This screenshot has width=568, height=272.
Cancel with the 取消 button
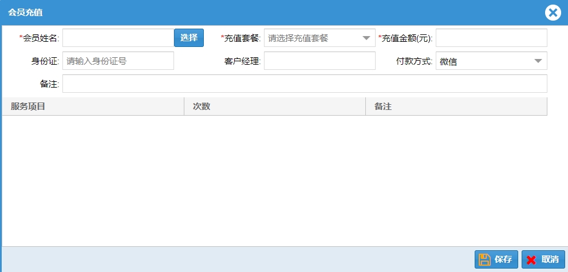click(543, 259)
